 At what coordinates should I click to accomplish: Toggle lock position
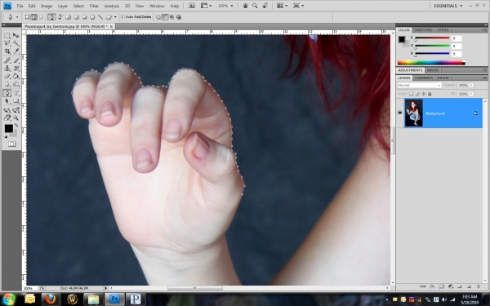(423, 94)
